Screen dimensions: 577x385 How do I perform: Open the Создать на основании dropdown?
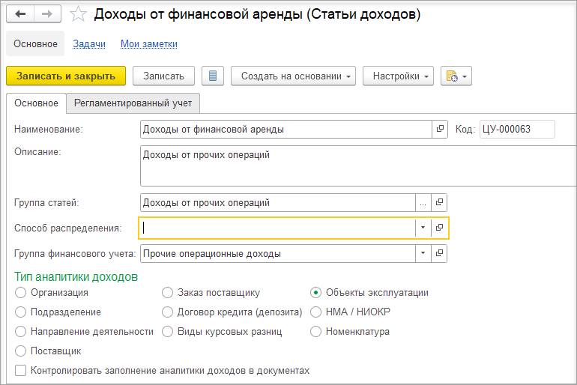(296, 76)
